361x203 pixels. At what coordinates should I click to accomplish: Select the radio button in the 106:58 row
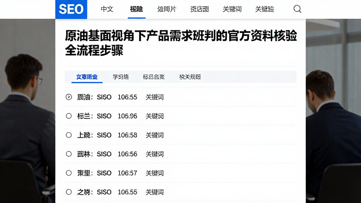(x=69, y=135)
